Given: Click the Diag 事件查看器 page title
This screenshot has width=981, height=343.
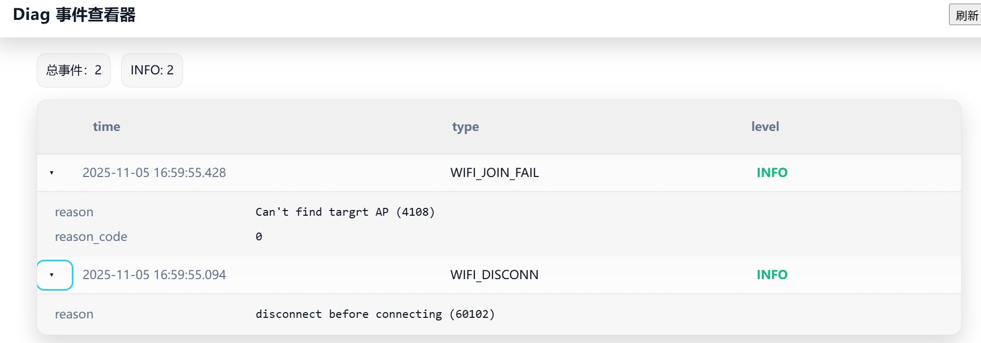Looking at the screenshot, I should point(74,15).
